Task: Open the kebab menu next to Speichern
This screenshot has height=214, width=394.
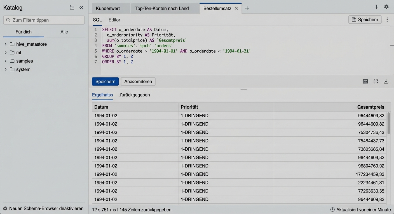Action: click(387, 20)
